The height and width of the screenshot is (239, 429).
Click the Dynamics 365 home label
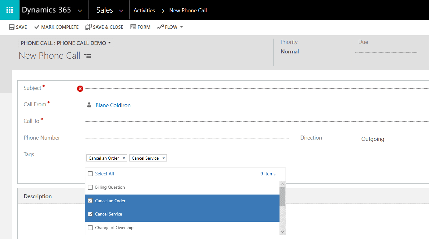coord(46,10)
